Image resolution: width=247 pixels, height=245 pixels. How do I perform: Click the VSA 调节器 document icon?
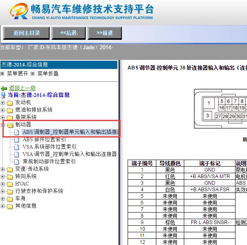17,154
